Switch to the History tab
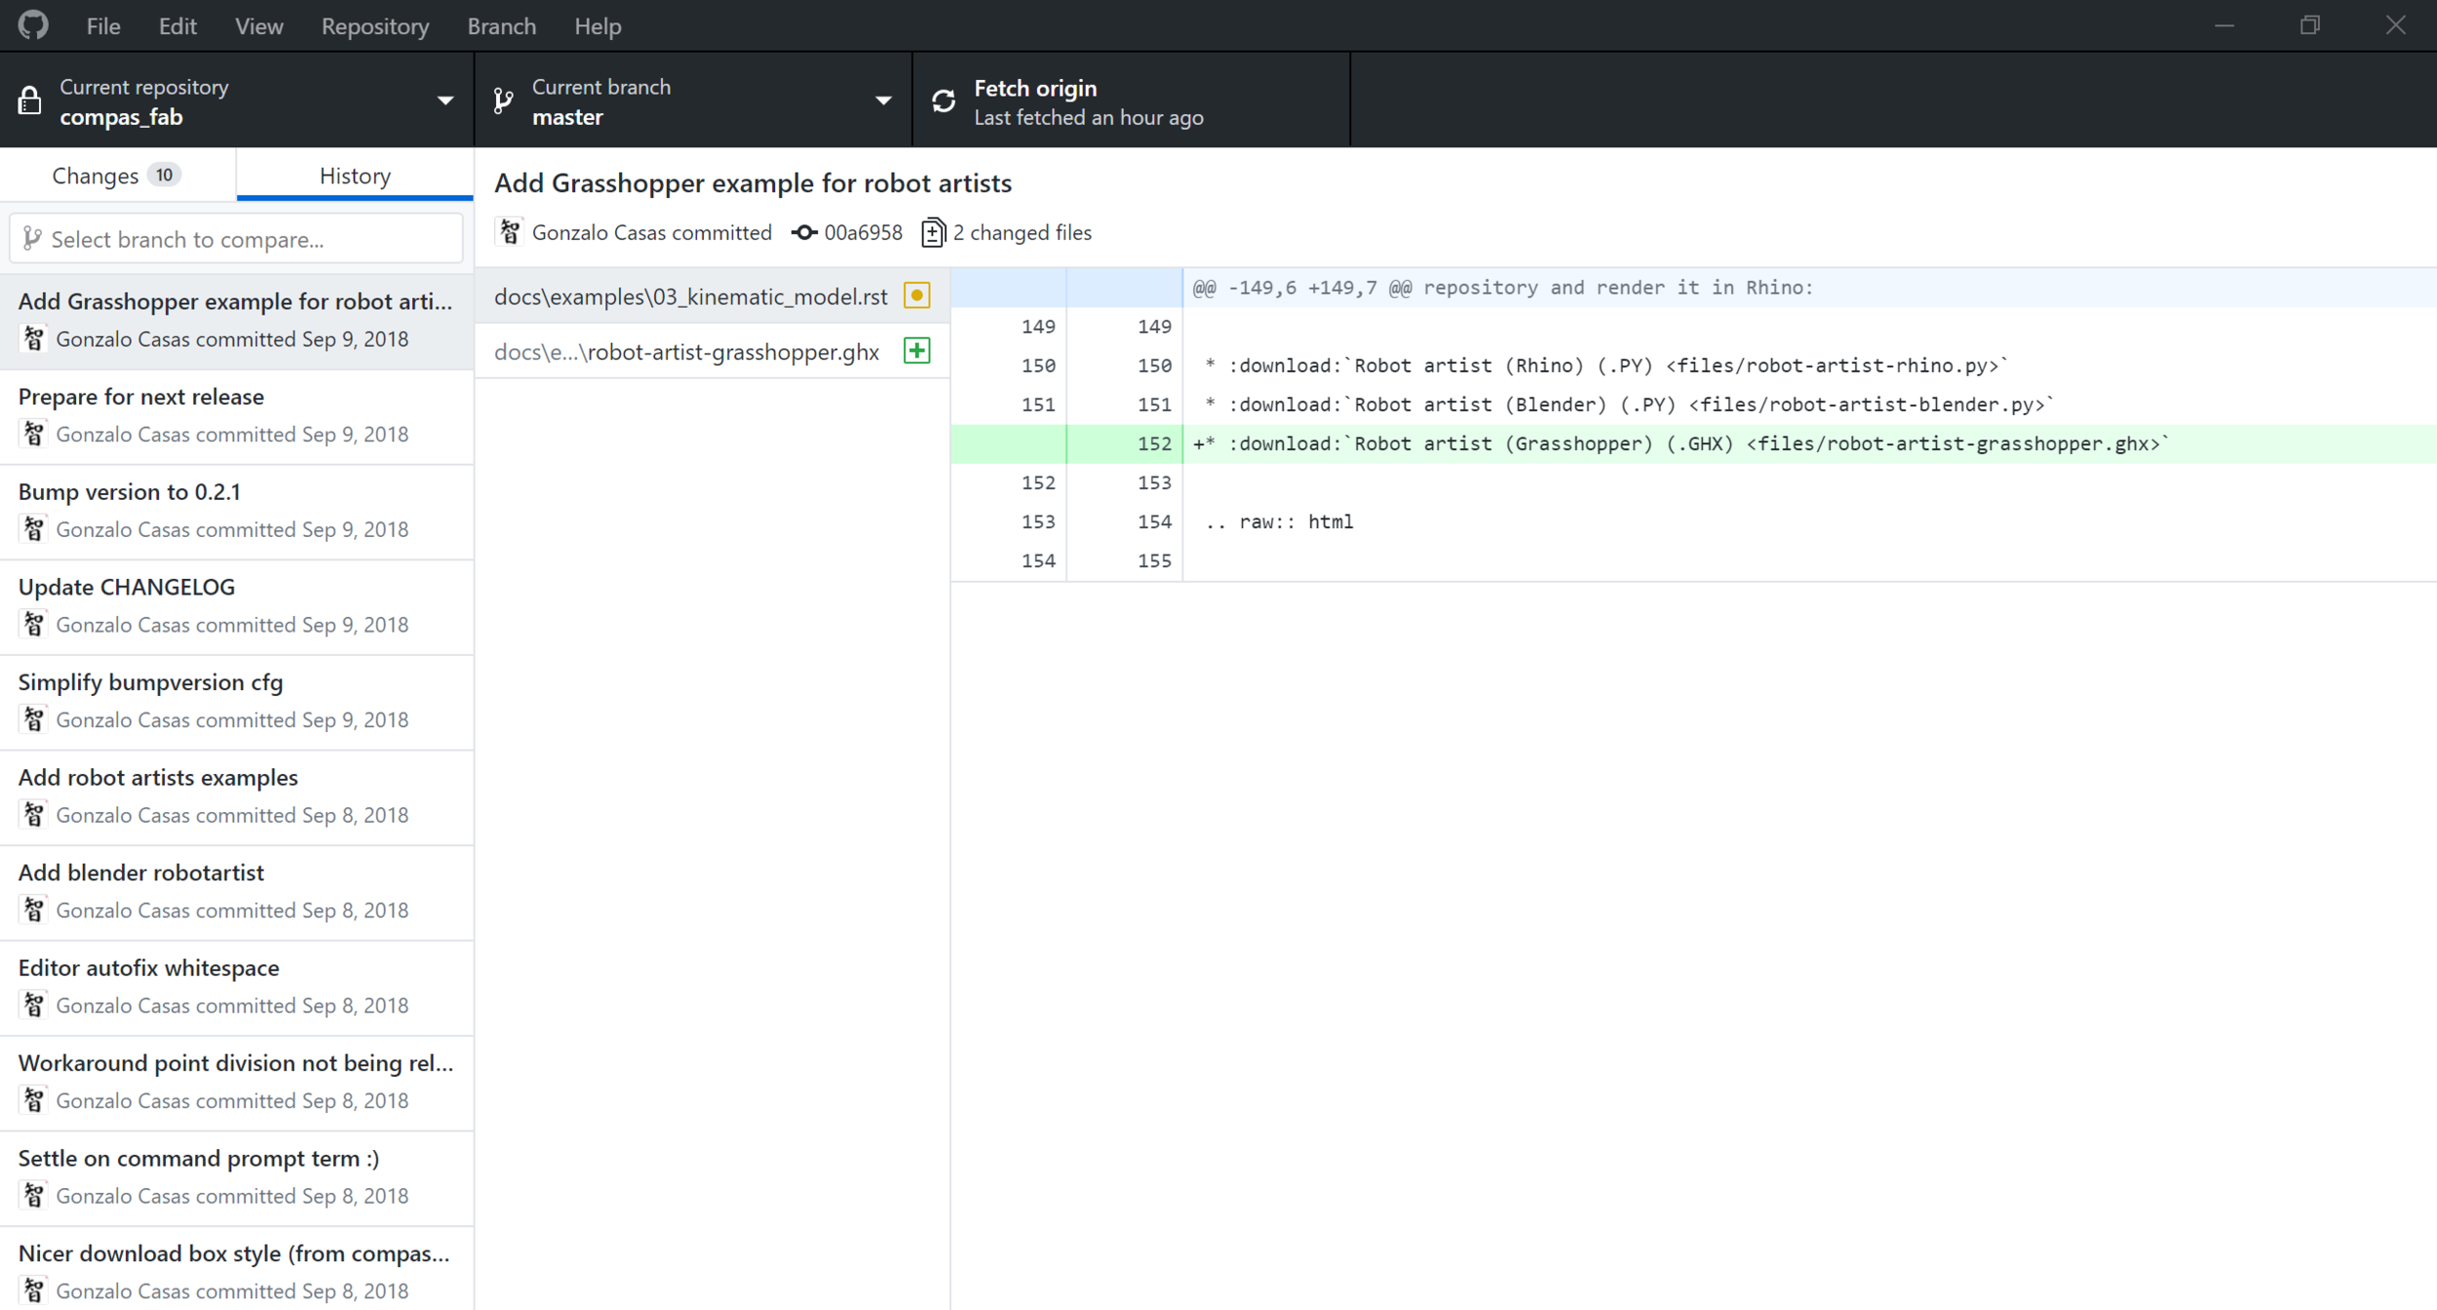This screenshot has width=2437, height=1310. pos(355,175)
